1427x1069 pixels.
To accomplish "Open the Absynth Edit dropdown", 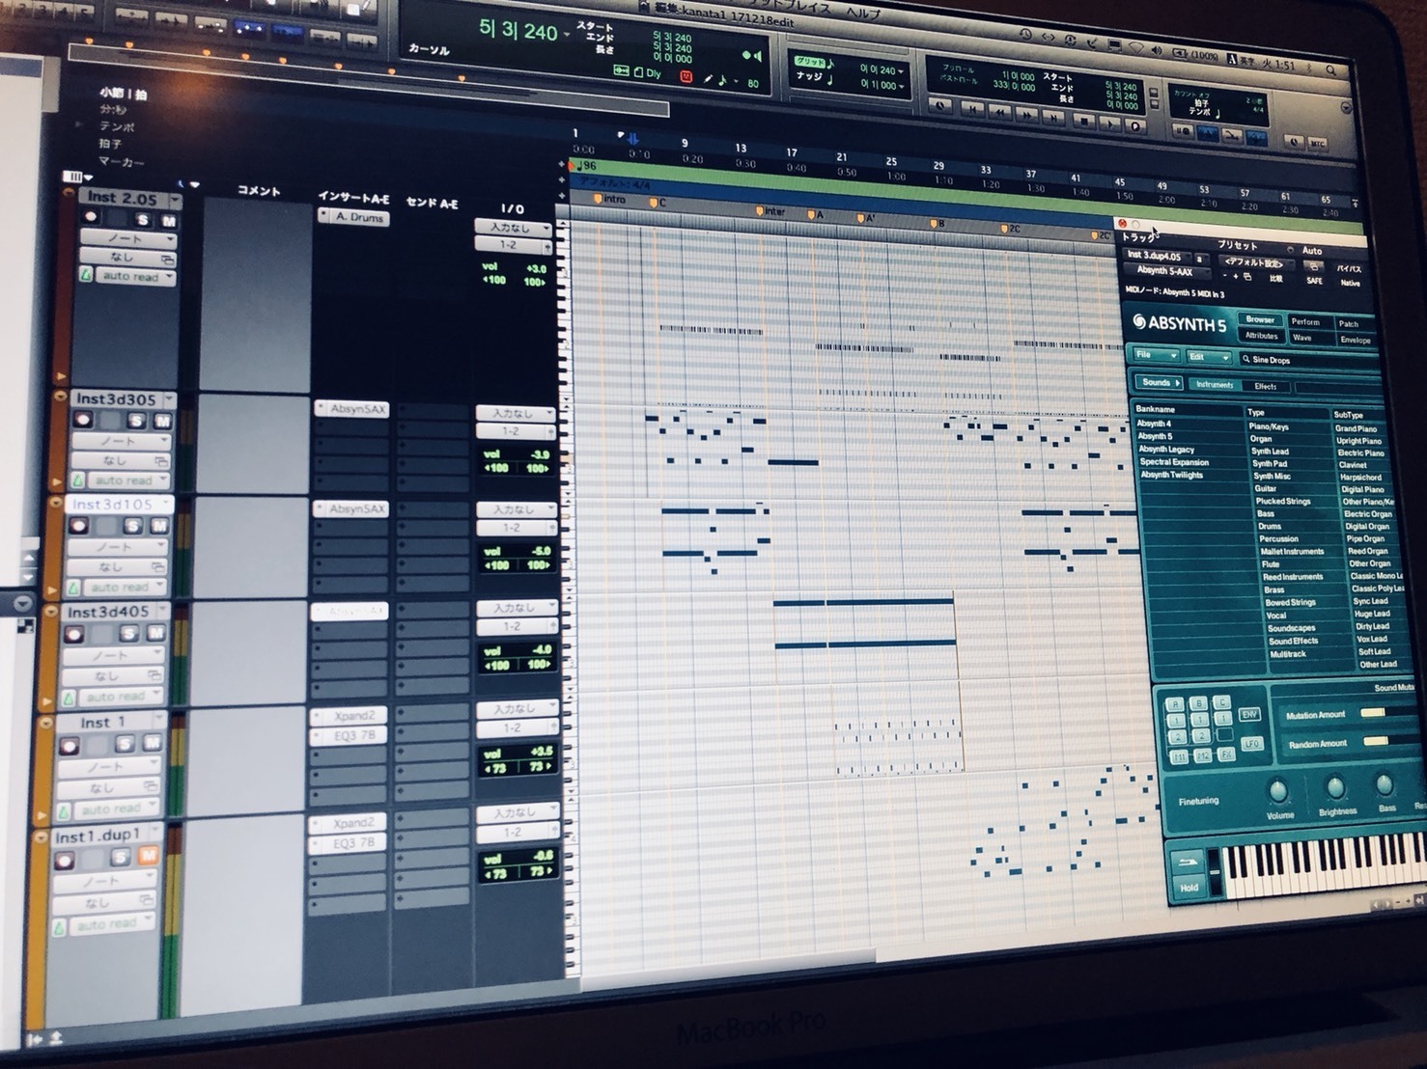I will (1209, 357).
